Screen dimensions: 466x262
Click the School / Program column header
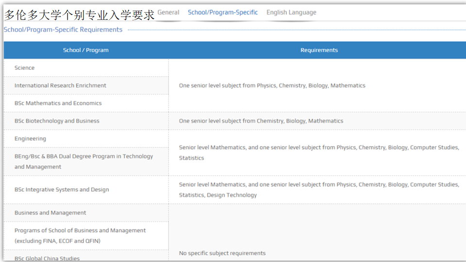coord(86,50)
